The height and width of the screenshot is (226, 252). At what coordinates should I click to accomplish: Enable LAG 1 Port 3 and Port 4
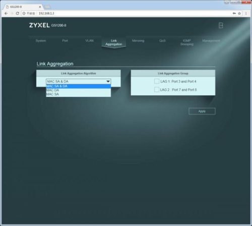tap(157, 81)
